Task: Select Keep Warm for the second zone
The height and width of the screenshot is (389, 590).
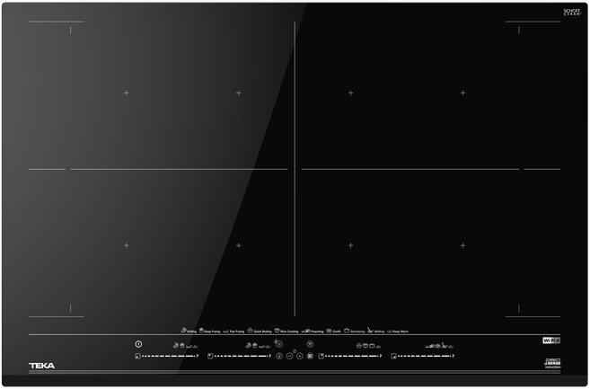Action: coord(268,347)
